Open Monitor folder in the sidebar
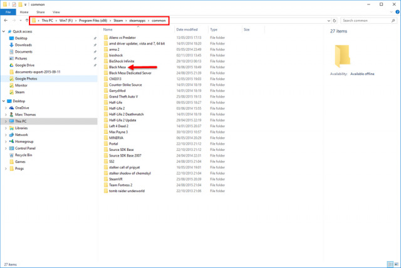401x268 pixels. pos(21,85)
